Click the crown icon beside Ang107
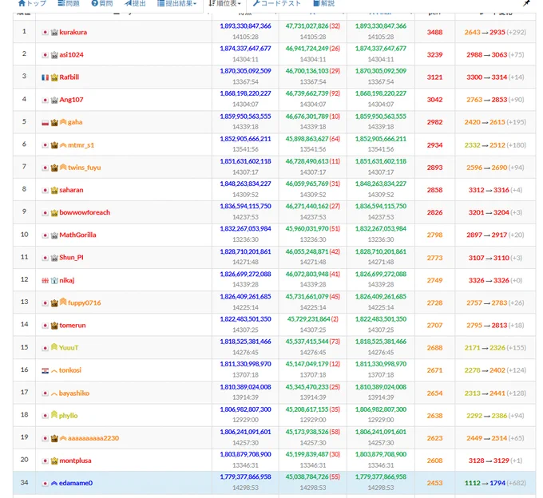 (x=54, y=100)
